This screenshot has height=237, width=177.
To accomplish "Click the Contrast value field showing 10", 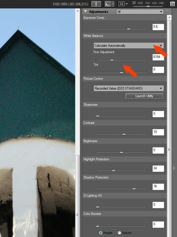I will [x=158, y=132].
